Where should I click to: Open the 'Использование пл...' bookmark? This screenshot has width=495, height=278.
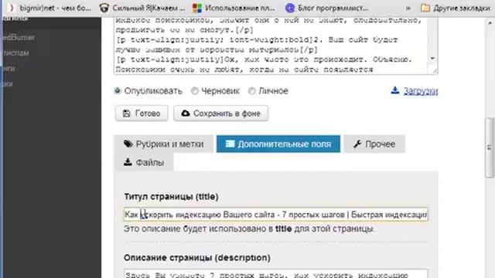tap(234, 8)
